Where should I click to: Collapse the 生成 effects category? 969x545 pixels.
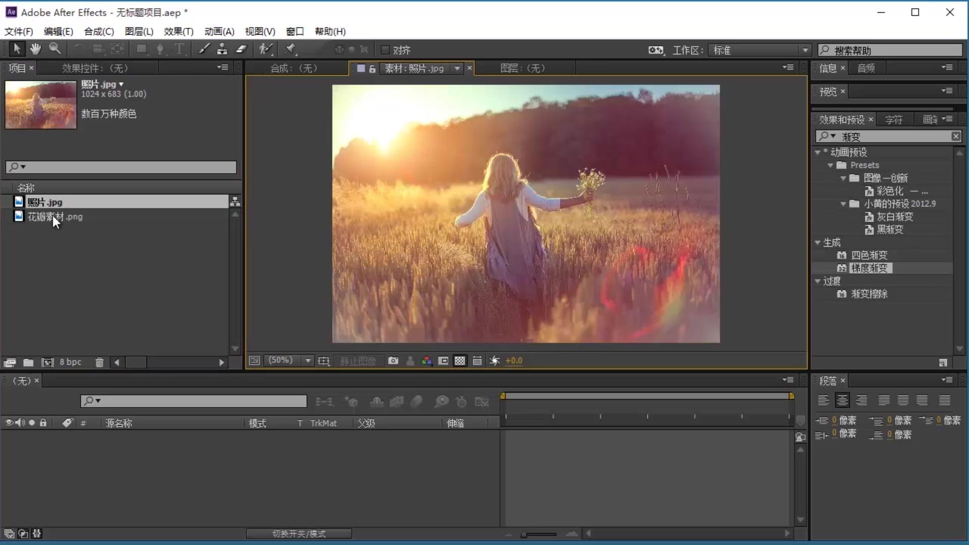pyautogui.click(x=818, y=243)
